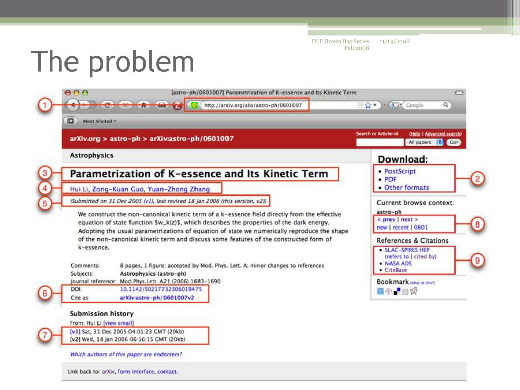
Task: Bookmark with the Reddit alien icon
Action: coord(413,291)
